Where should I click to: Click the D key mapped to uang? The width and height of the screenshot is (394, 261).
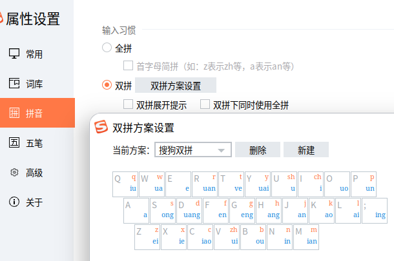tap(189, 211)
